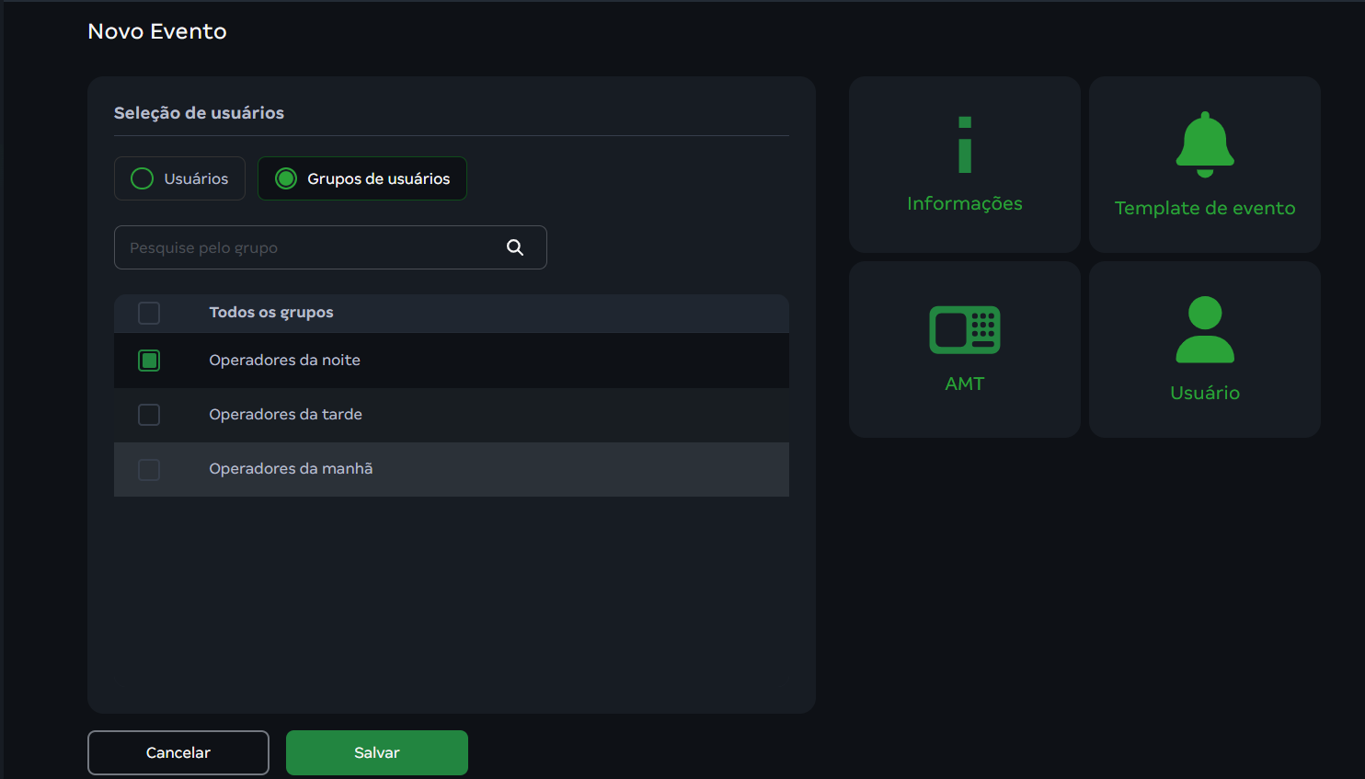Click the magnifying glass search icon
The image size is (1365, 779).
click(x=515, y=247)
